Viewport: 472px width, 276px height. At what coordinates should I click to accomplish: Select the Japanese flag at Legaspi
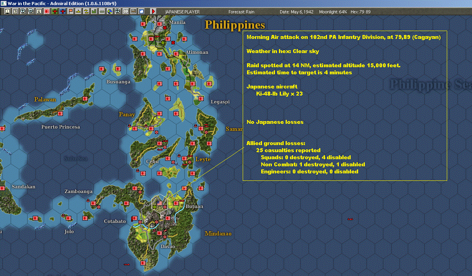pos(201,99)
